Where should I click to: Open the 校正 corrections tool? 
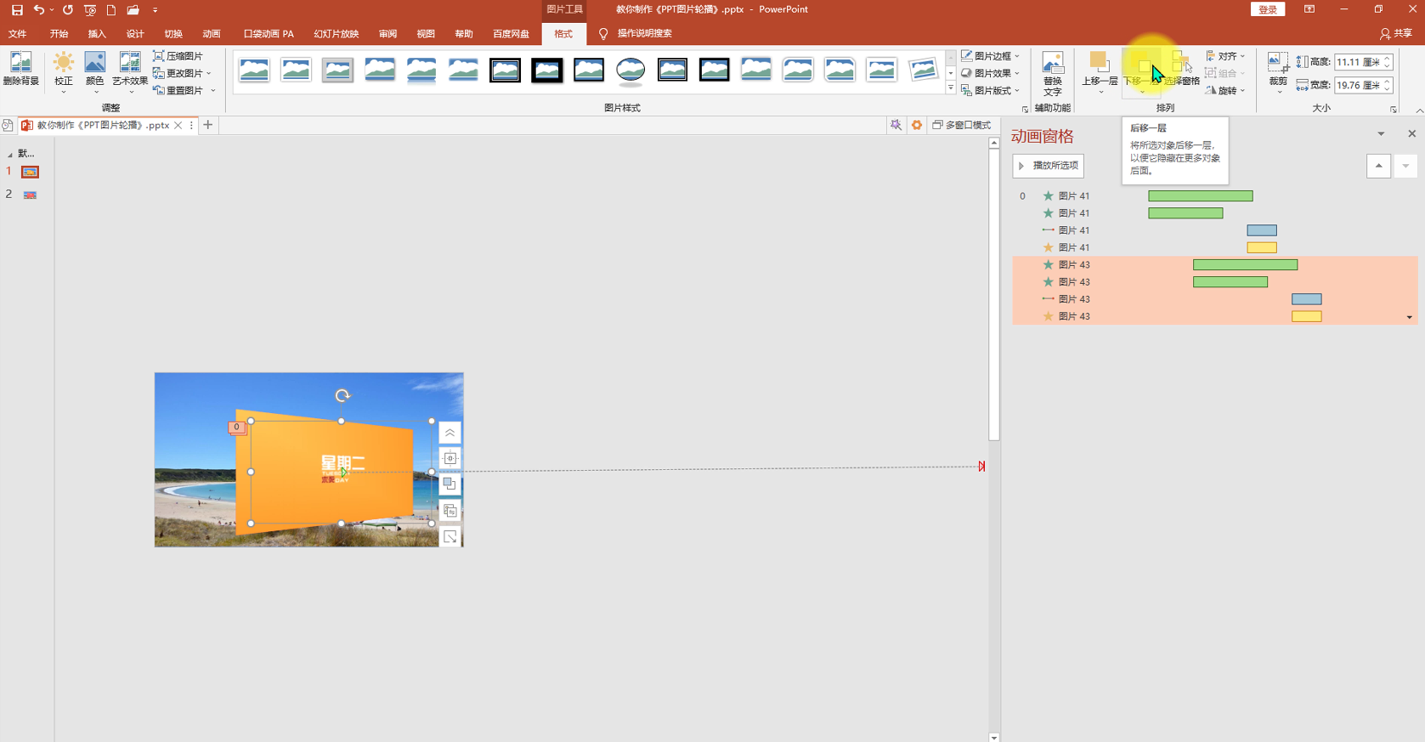click(64, 71)
